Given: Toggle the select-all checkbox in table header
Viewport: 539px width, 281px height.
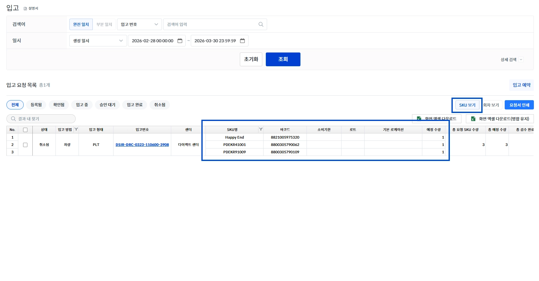Looking at the screenshot, I should tap(25, 130).
